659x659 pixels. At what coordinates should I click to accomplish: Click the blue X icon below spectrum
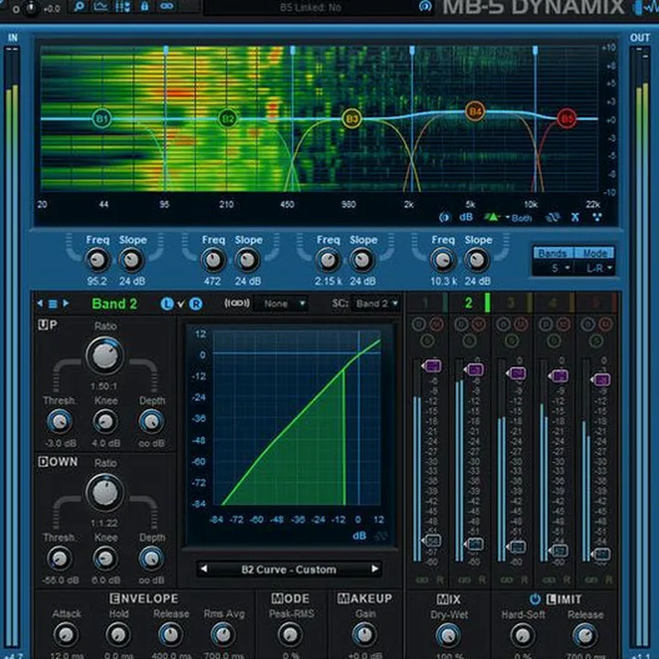point(575,217)
